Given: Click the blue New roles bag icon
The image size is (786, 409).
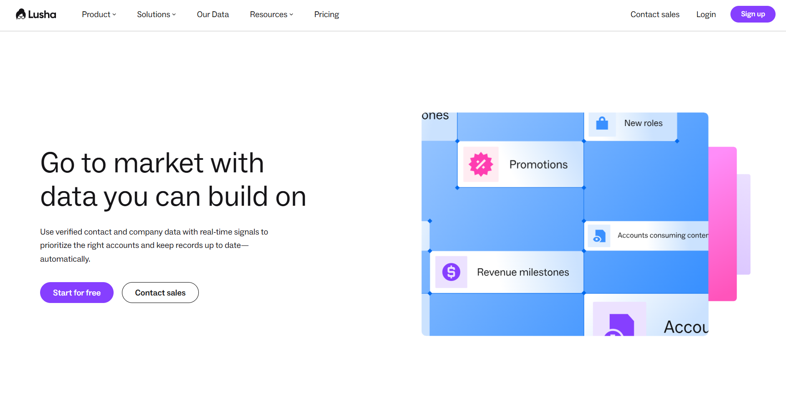Looking at the screenshot, I should (x=602, y=124).
